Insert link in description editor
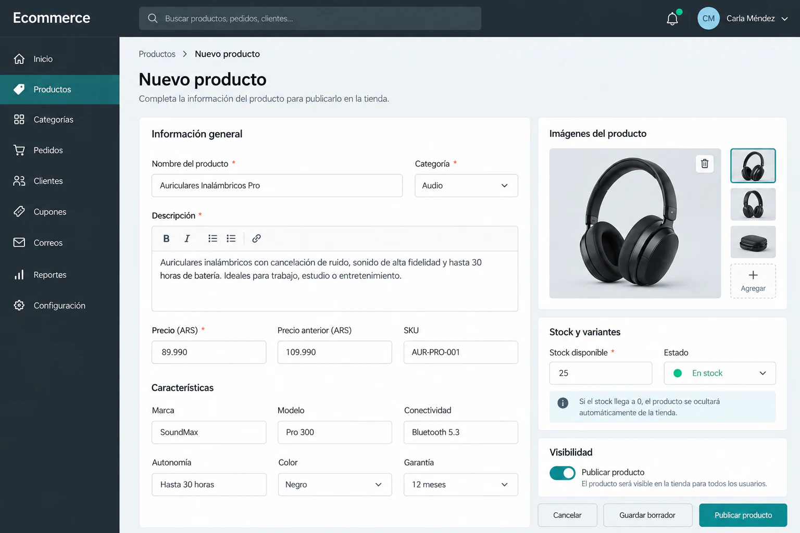Viewport: 800px width, 533px height. click(x=256, y=238)
